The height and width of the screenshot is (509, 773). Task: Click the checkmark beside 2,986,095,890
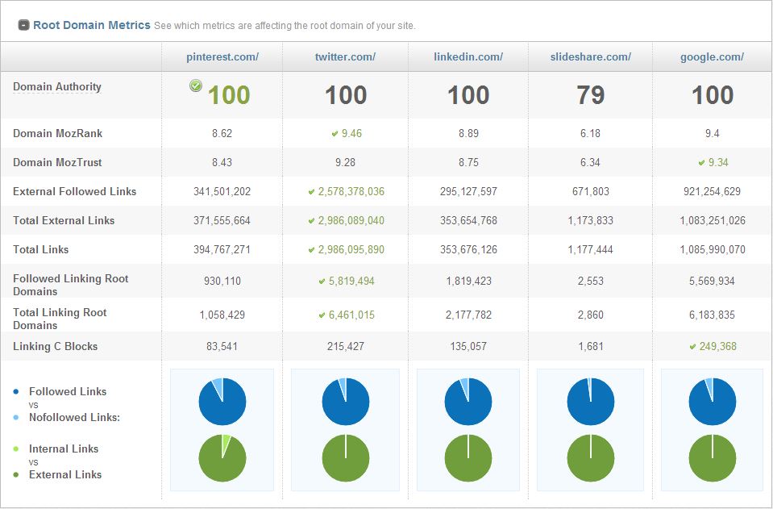311,250
